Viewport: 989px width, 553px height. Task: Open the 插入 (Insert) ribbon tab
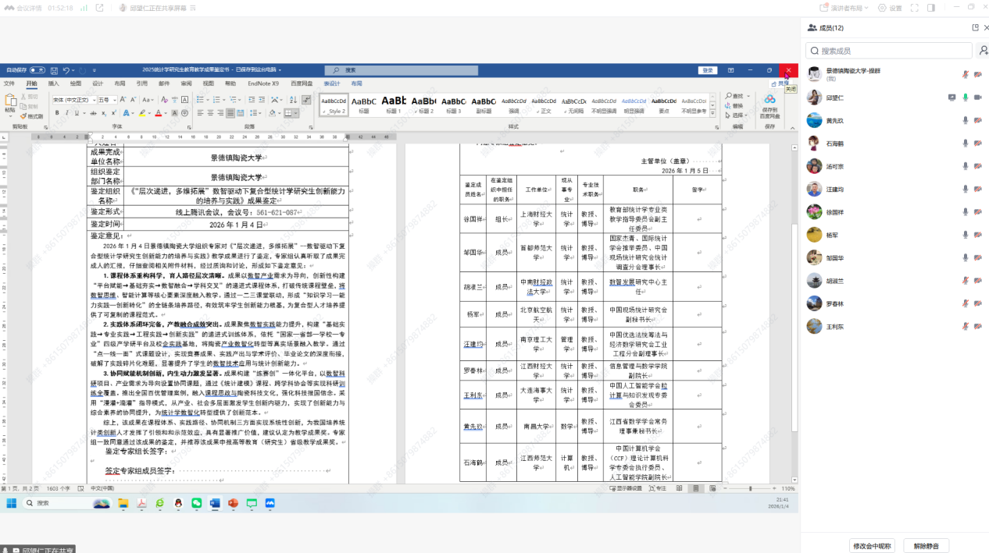coord(53,83)
